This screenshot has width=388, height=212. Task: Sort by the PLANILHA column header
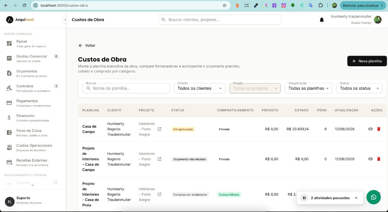tap(91, 110)
